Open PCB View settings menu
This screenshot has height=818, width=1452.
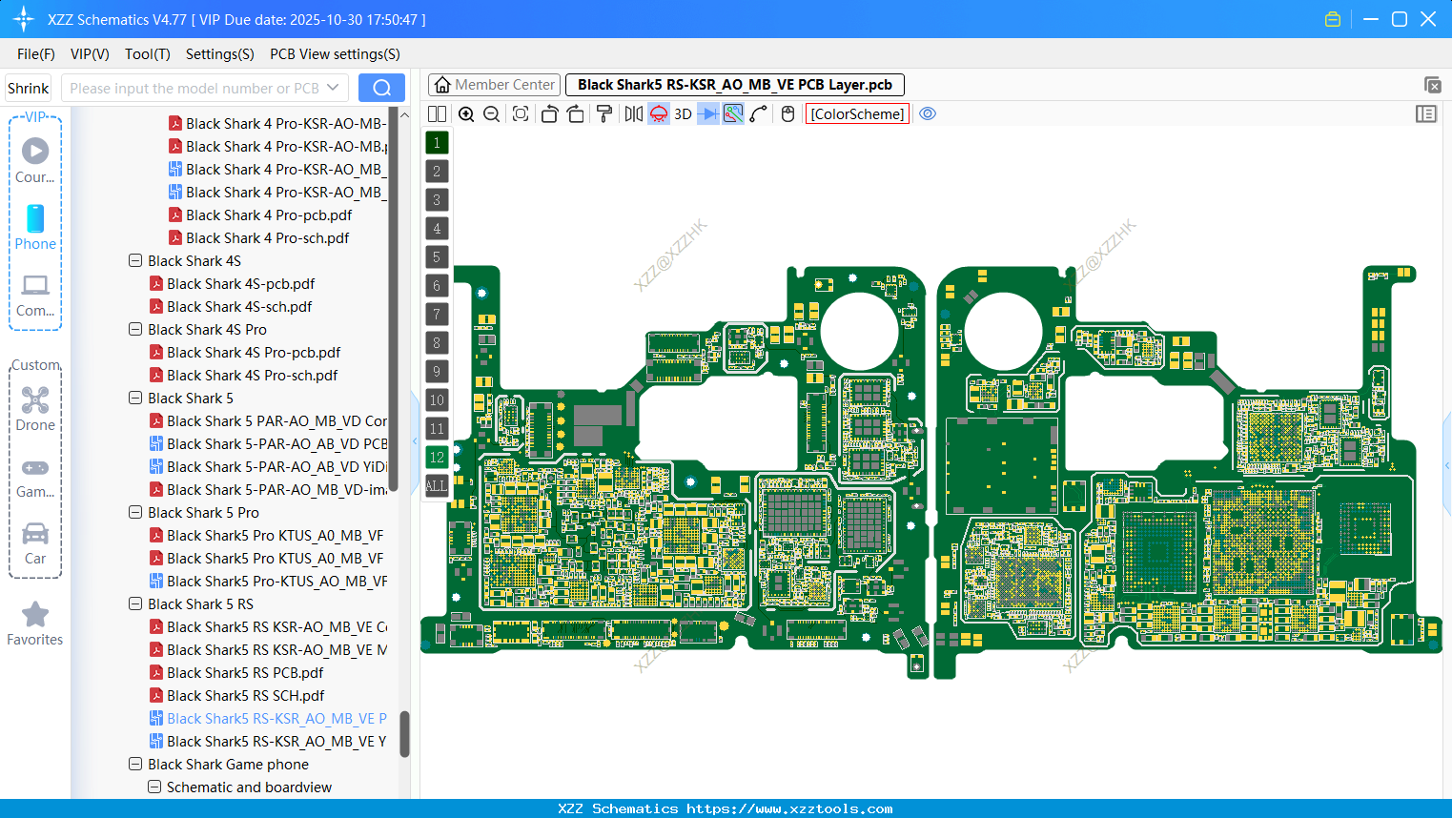(x=334, y=54)
